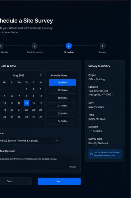Choose May 3 on the calendar
The height and width of the screenshot is (198, 131).
click(x=41, y=89)
